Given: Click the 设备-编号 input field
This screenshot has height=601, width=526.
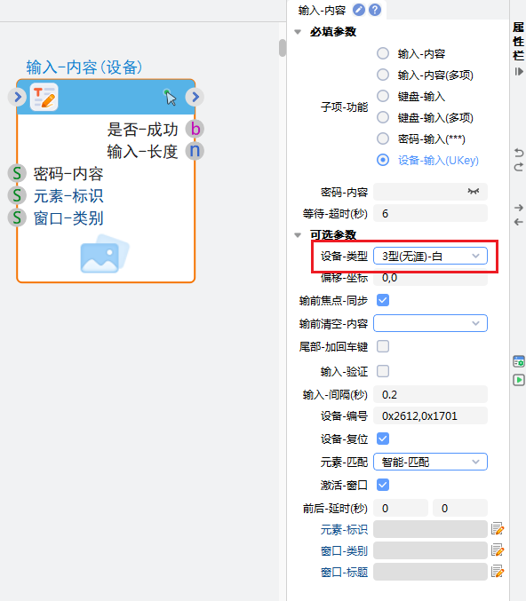Looking at the screenshot, I should pos(430,415).
